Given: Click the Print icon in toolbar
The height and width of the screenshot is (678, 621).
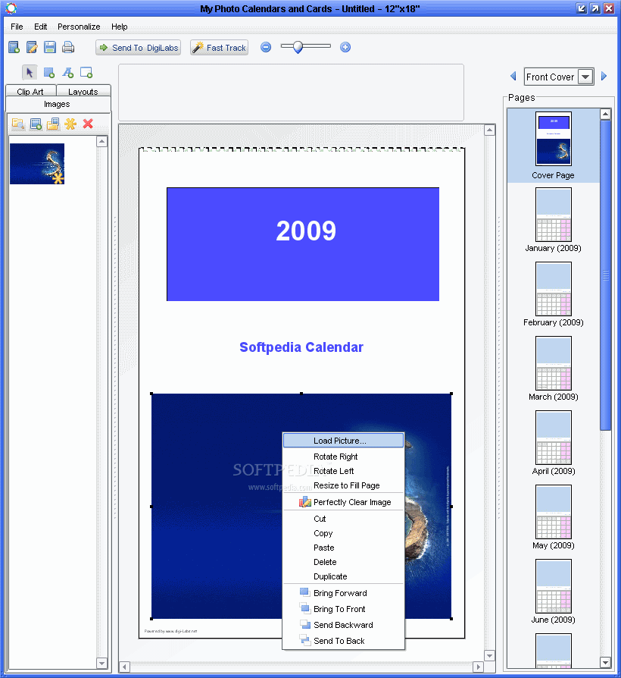Looking at the screenshot, I should click(x=68, y=47).
